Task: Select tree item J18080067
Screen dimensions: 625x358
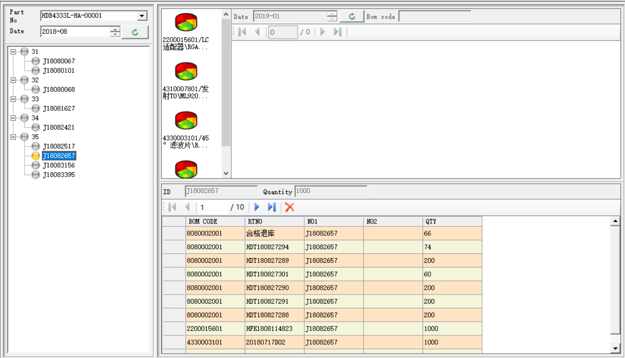Action: coord(59,61)
